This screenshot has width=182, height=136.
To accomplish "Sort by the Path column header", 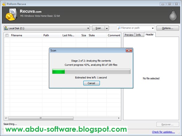I will (52, 35).
